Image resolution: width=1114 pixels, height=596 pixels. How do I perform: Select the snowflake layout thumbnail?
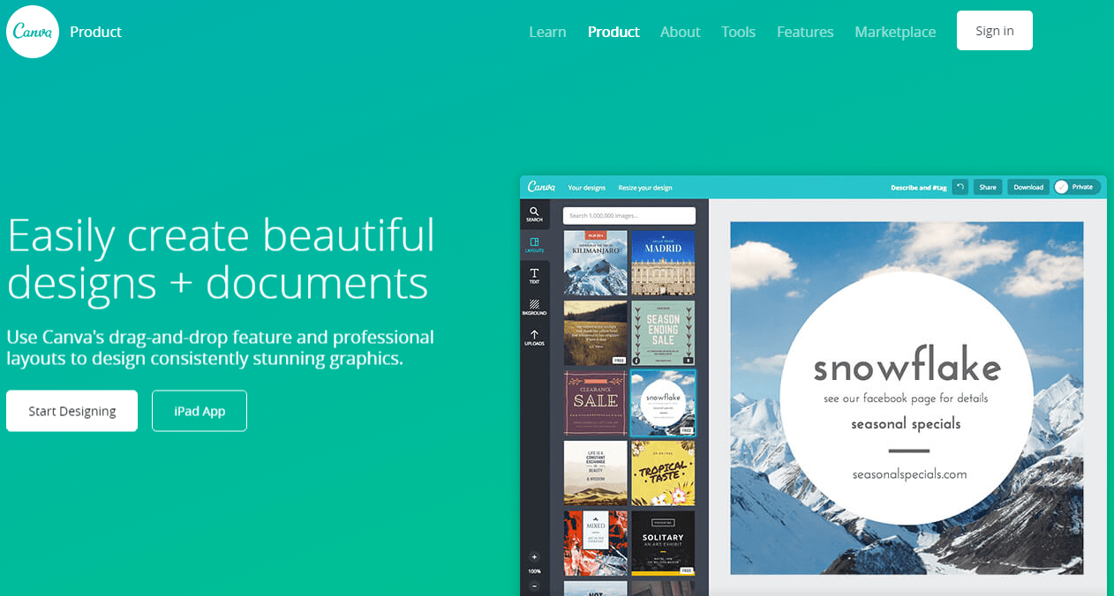pos(663,403)
